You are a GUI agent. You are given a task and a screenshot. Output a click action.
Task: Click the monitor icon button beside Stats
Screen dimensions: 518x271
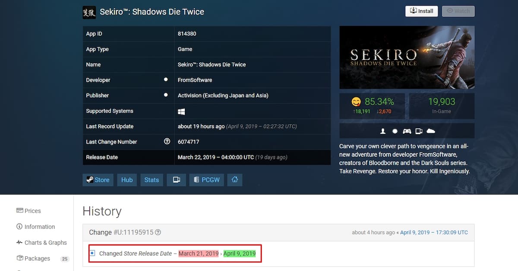click(x=176, y=180)
